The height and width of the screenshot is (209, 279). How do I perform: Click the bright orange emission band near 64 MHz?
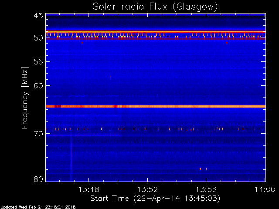[x=156, y=106]
